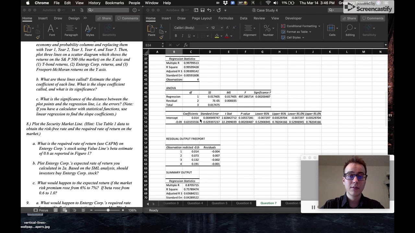415x233 pixels.
Task: Open the Styles gallery in Word
Action: pos(90,30)
